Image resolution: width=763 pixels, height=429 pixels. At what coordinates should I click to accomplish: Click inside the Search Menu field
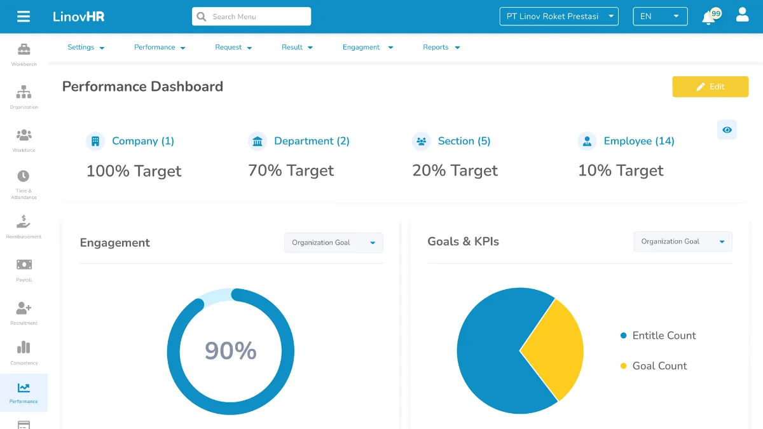coord(251,16)
